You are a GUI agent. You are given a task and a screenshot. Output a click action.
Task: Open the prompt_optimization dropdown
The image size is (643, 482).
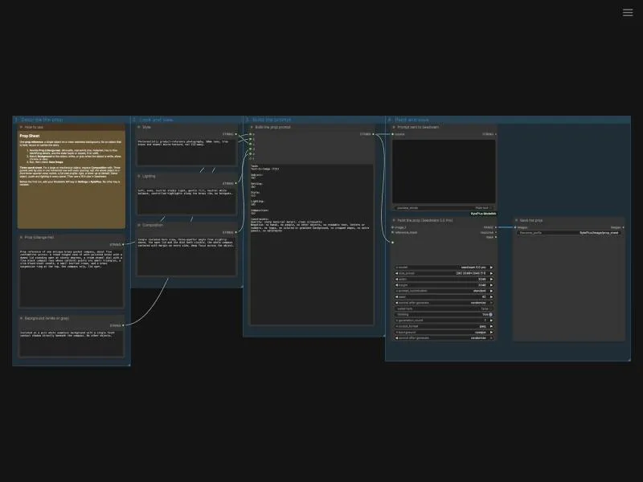tap(444, 291)
